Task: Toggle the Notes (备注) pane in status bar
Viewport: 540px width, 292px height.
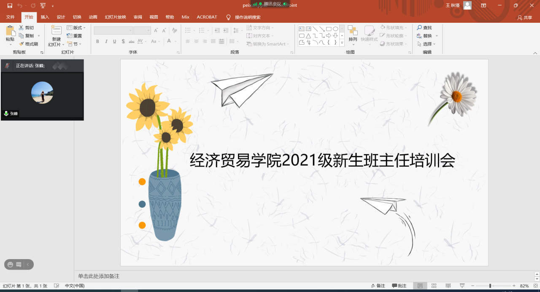Action: [378, 286]
